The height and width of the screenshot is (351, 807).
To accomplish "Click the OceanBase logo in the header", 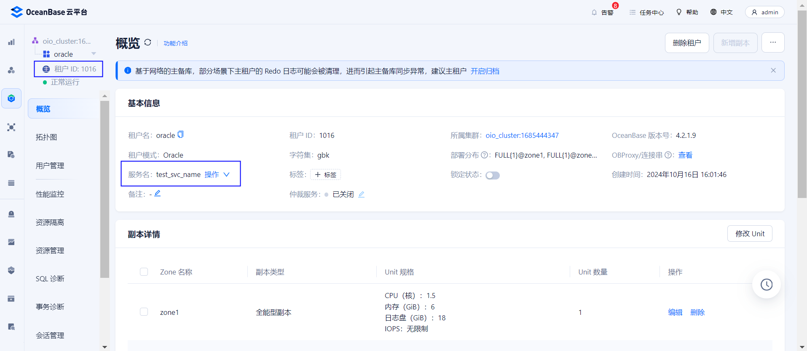I will coord(49,12).
